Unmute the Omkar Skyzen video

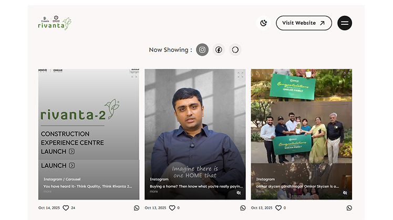pyautogui.click(x=345, y=193)
